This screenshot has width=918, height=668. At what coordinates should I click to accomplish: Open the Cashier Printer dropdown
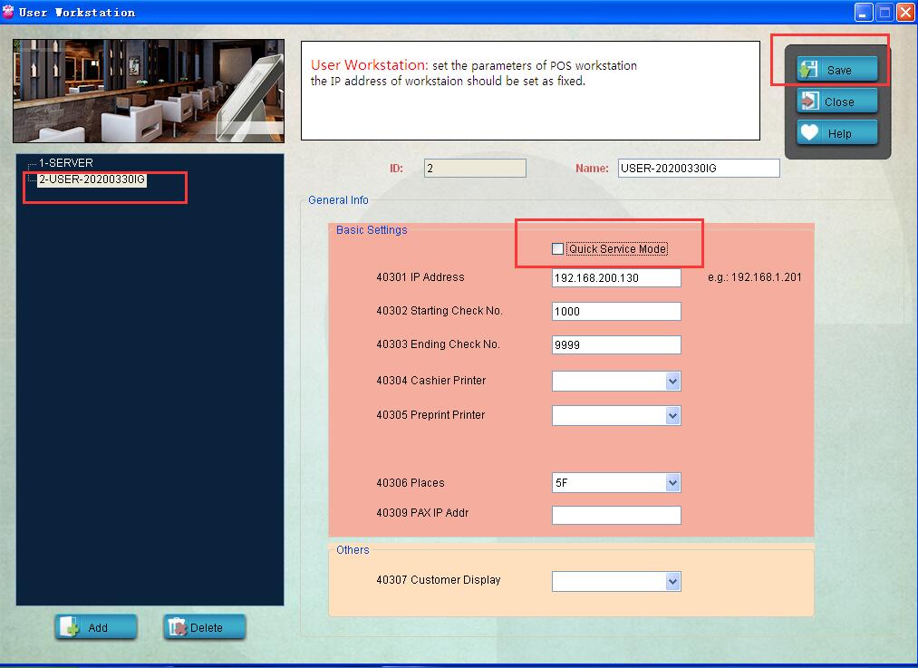click(672, 381)
